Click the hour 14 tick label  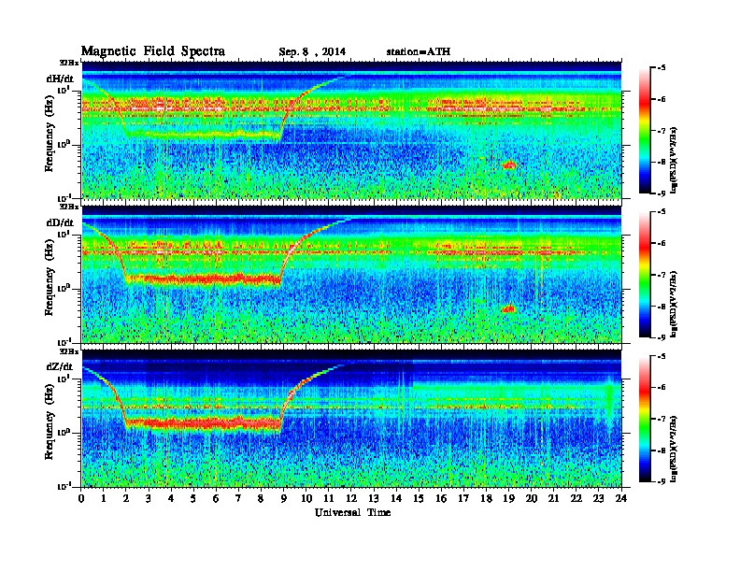pyautogui.click(x=396, y=498)
